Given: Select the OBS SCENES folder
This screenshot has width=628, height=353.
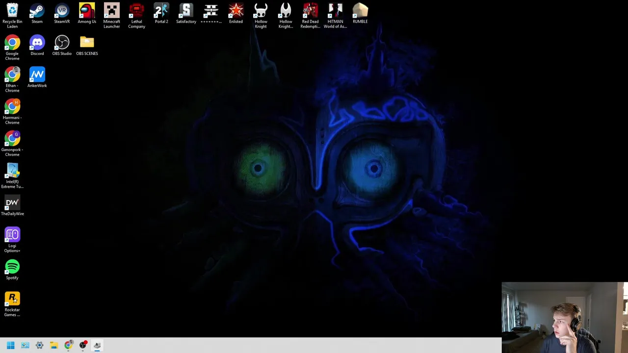Looking at the screenshot, I should 87,46.
